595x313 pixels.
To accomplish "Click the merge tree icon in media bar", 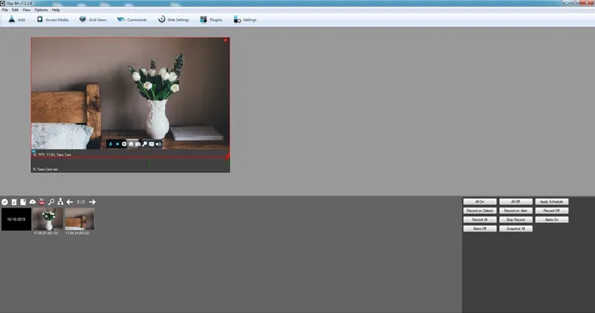I will pyautogui.click(x=61, y=202).
